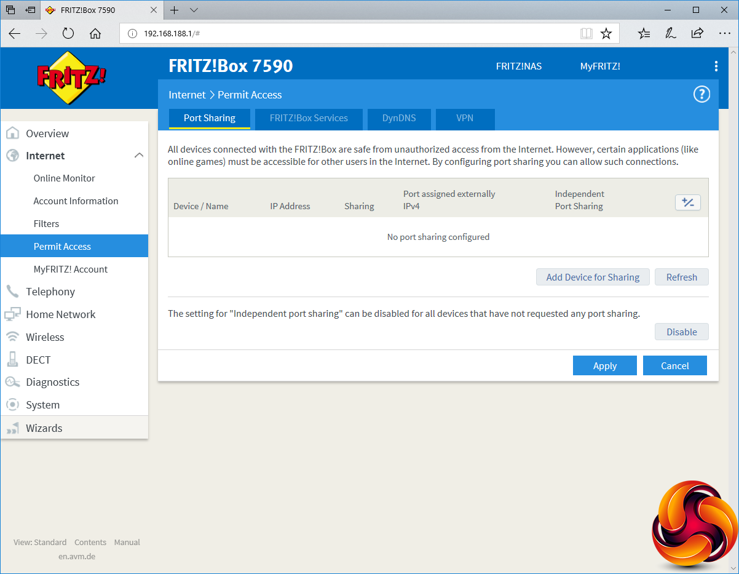Click the Device / Name column header
739x574 pixels.
click(201, 206)
